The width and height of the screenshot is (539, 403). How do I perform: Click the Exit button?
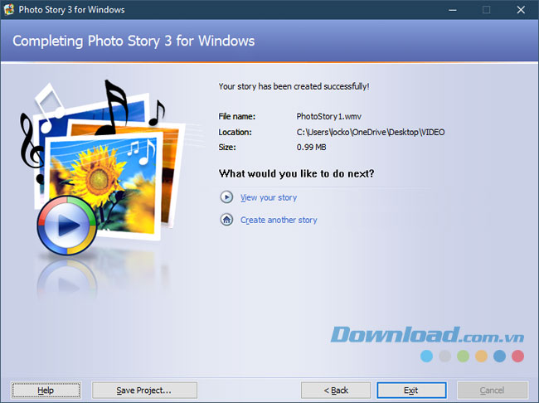pyautogui.click(x=411, y=391)
